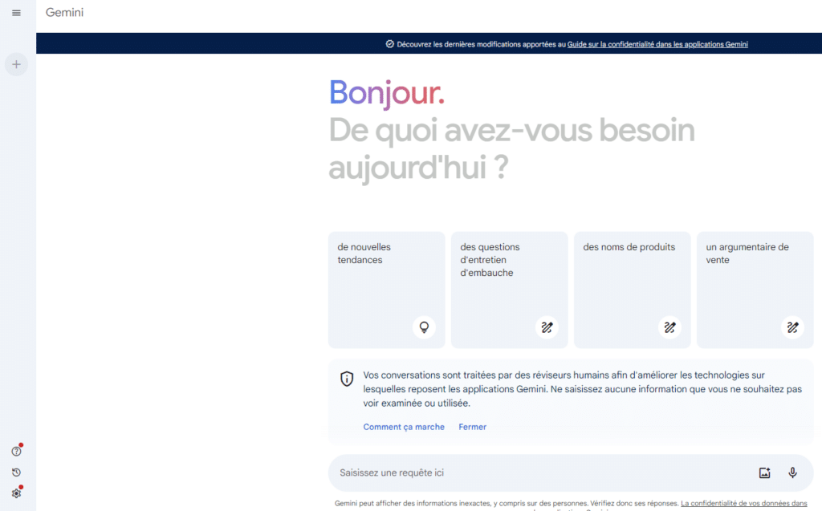Click 'Gemini peut afficher des informations inexactes' text
Viewport: 822px width, 511px height.
click(x=507, y=503)
